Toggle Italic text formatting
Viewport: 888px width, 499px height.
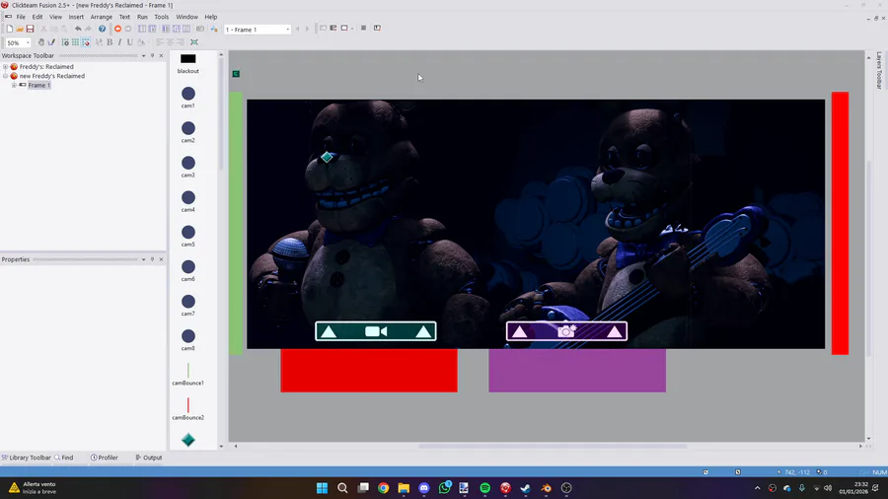(119, 42)
